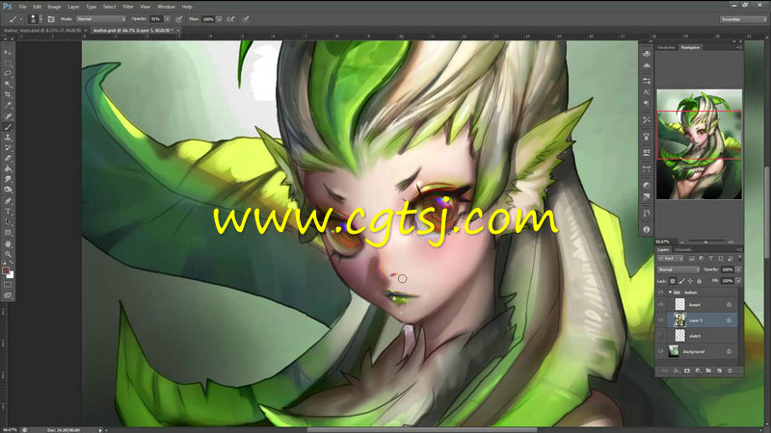
Task: Select the Brush tool in the toolbox
Action: click(8, 127)
